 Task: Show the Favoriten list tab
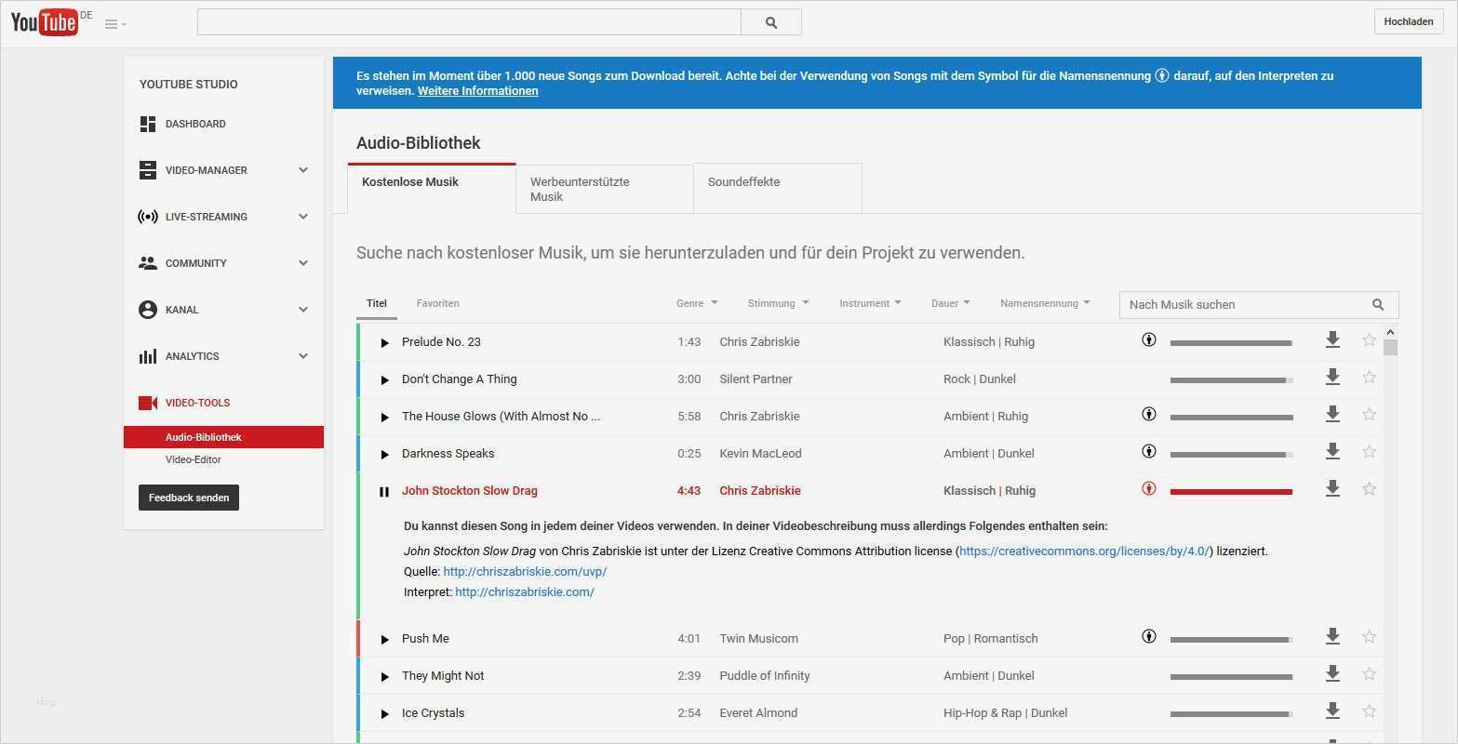[437, 303]
